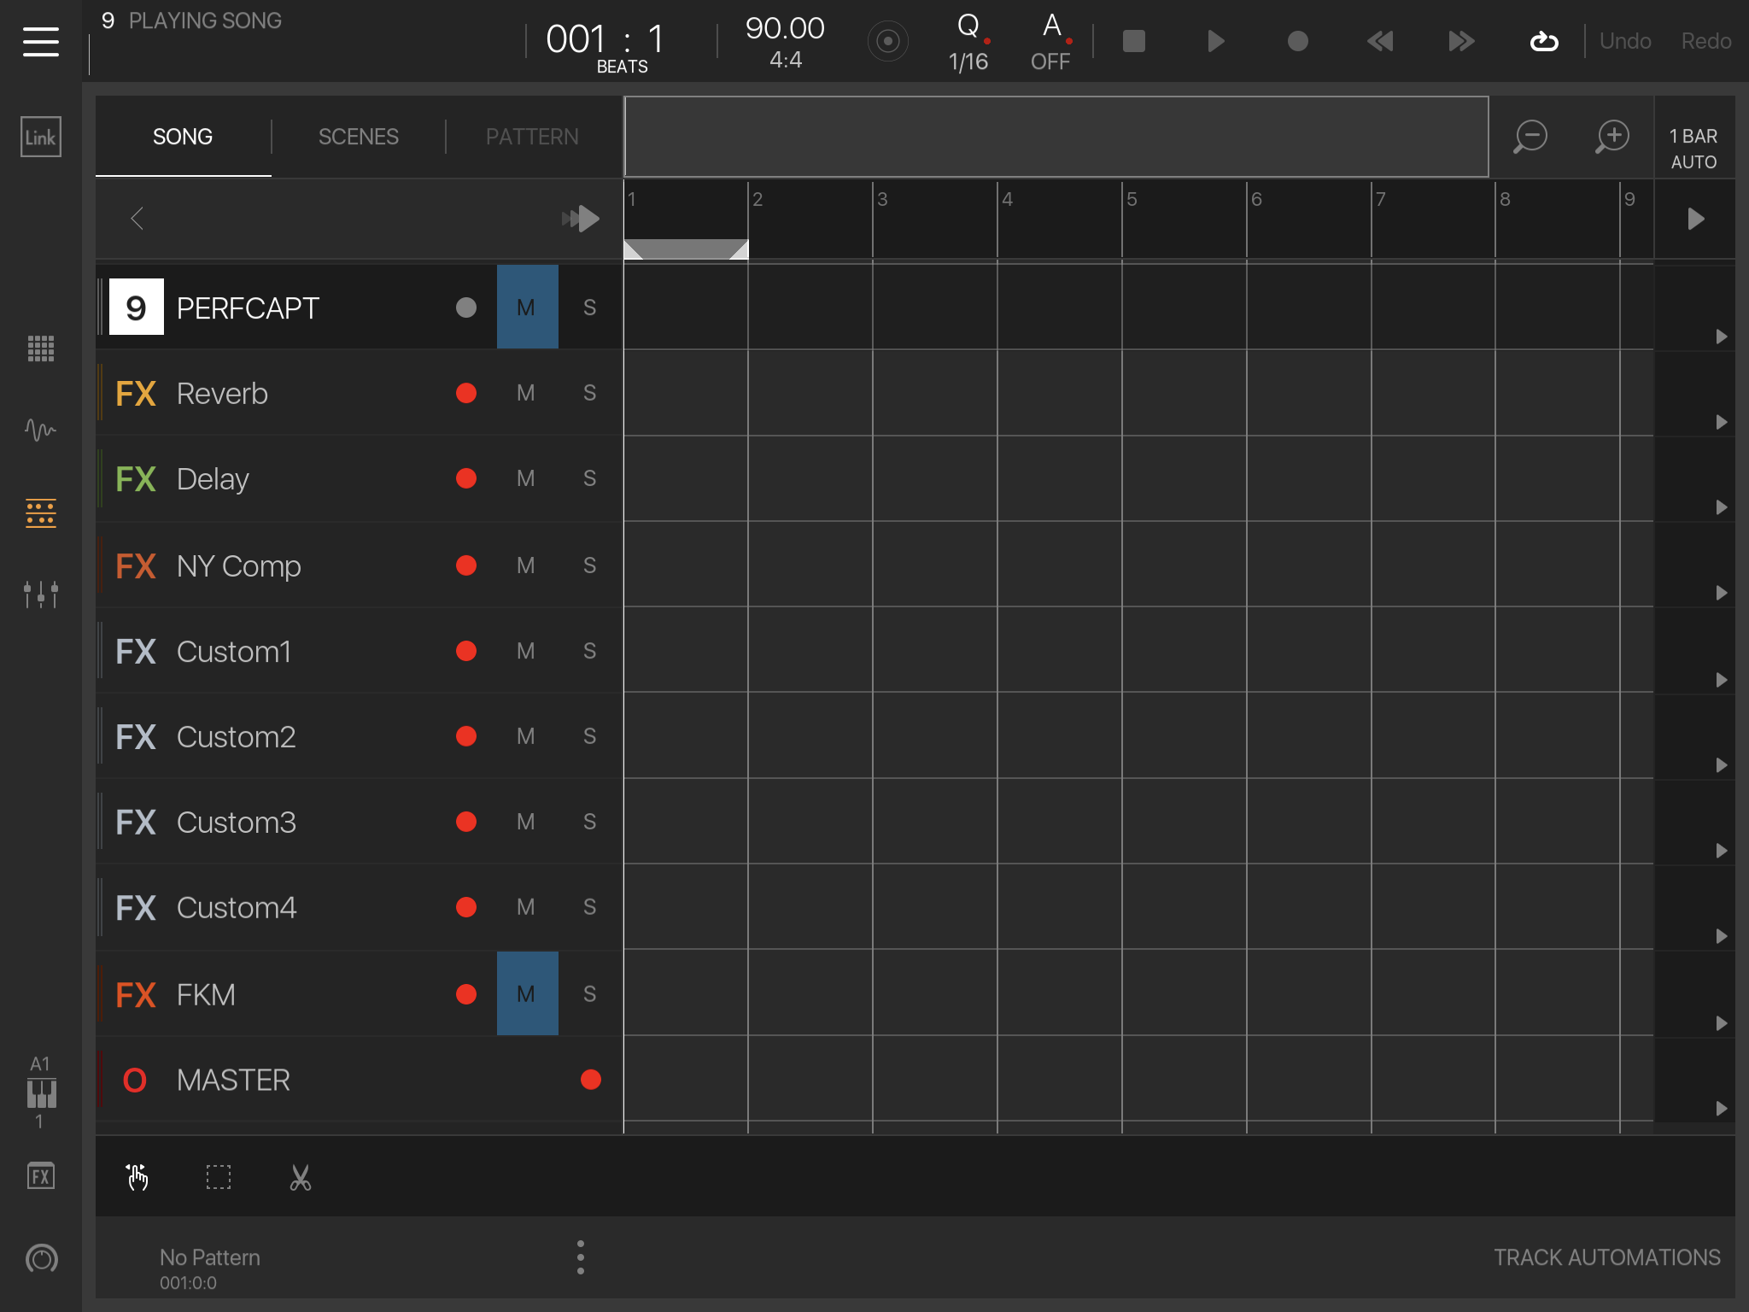Zoom out the timeline

coord(1530,137)
